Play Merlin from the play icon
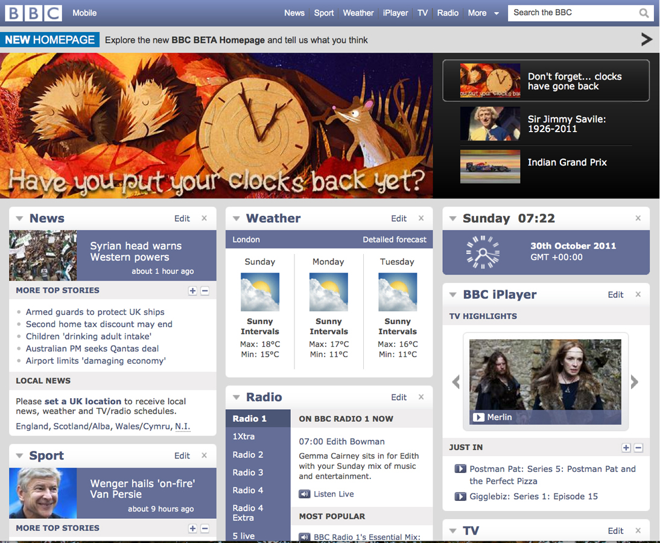 pyautogui.click(x=478, y=417)
